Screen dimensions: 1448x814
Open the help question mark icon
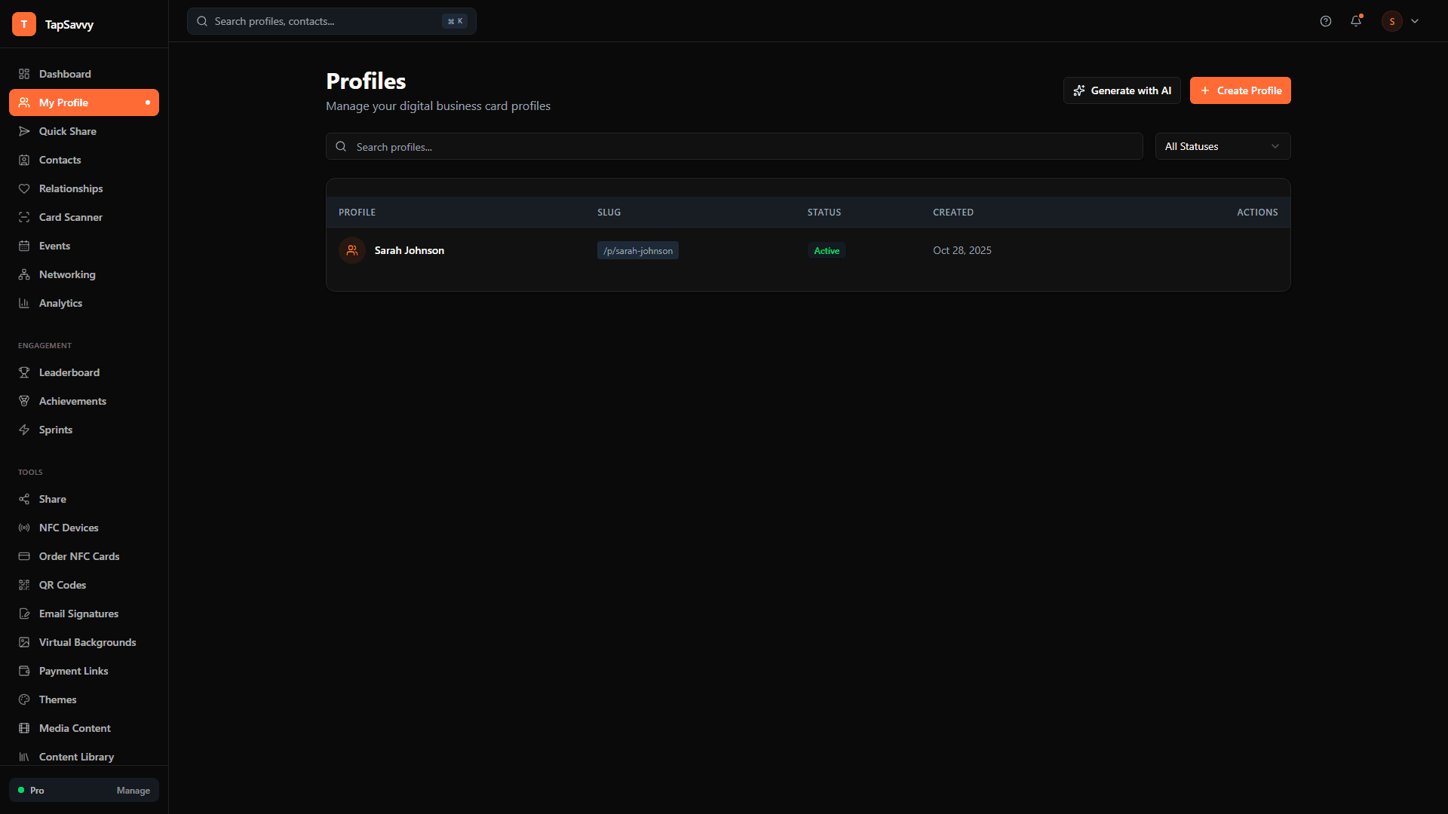[1326, 21]
